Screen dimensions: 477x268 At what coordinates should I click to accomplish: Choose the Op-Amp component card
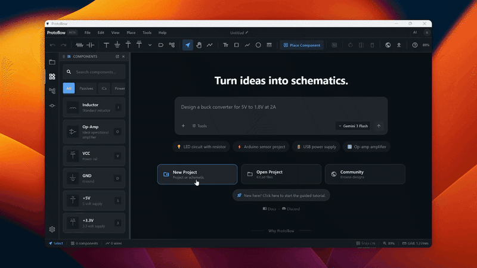tap(94, 132)
